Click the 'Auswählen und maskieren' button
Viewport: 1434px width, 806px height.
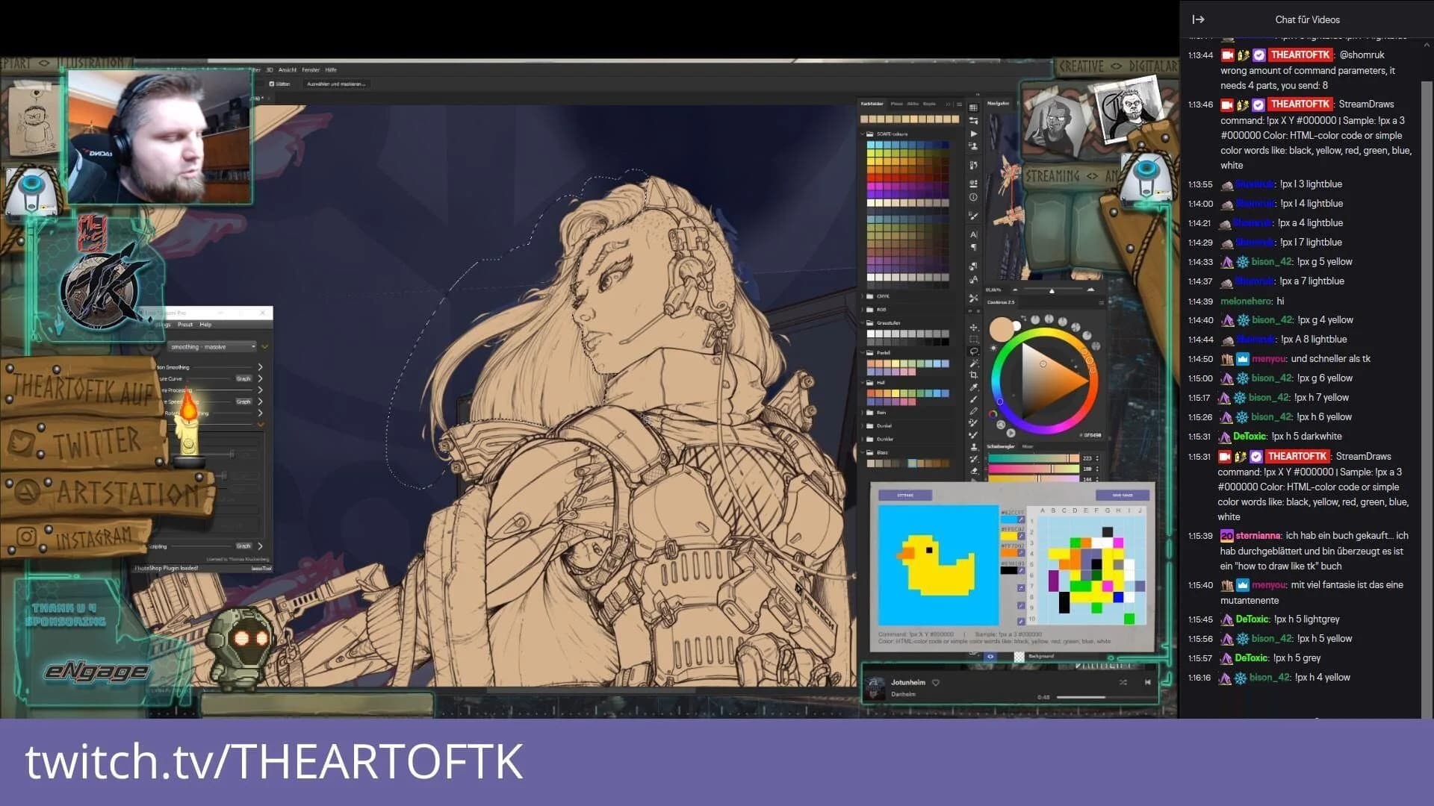(336, 84)
